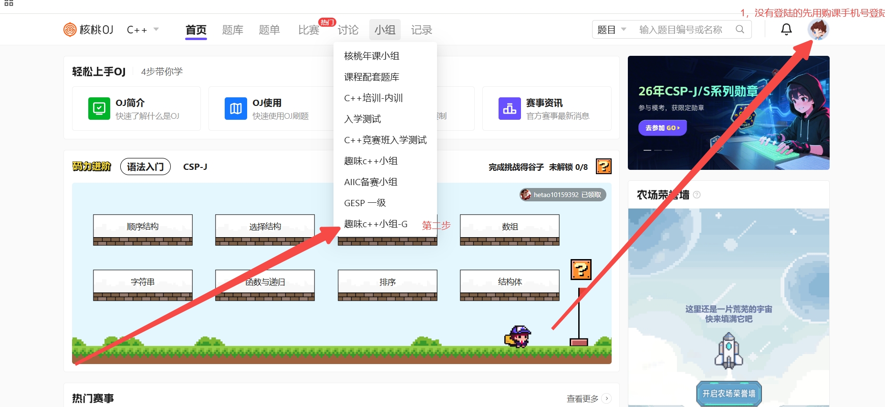Click the 去参加 GO button
The image size is (885, 407).
[663, 128]
